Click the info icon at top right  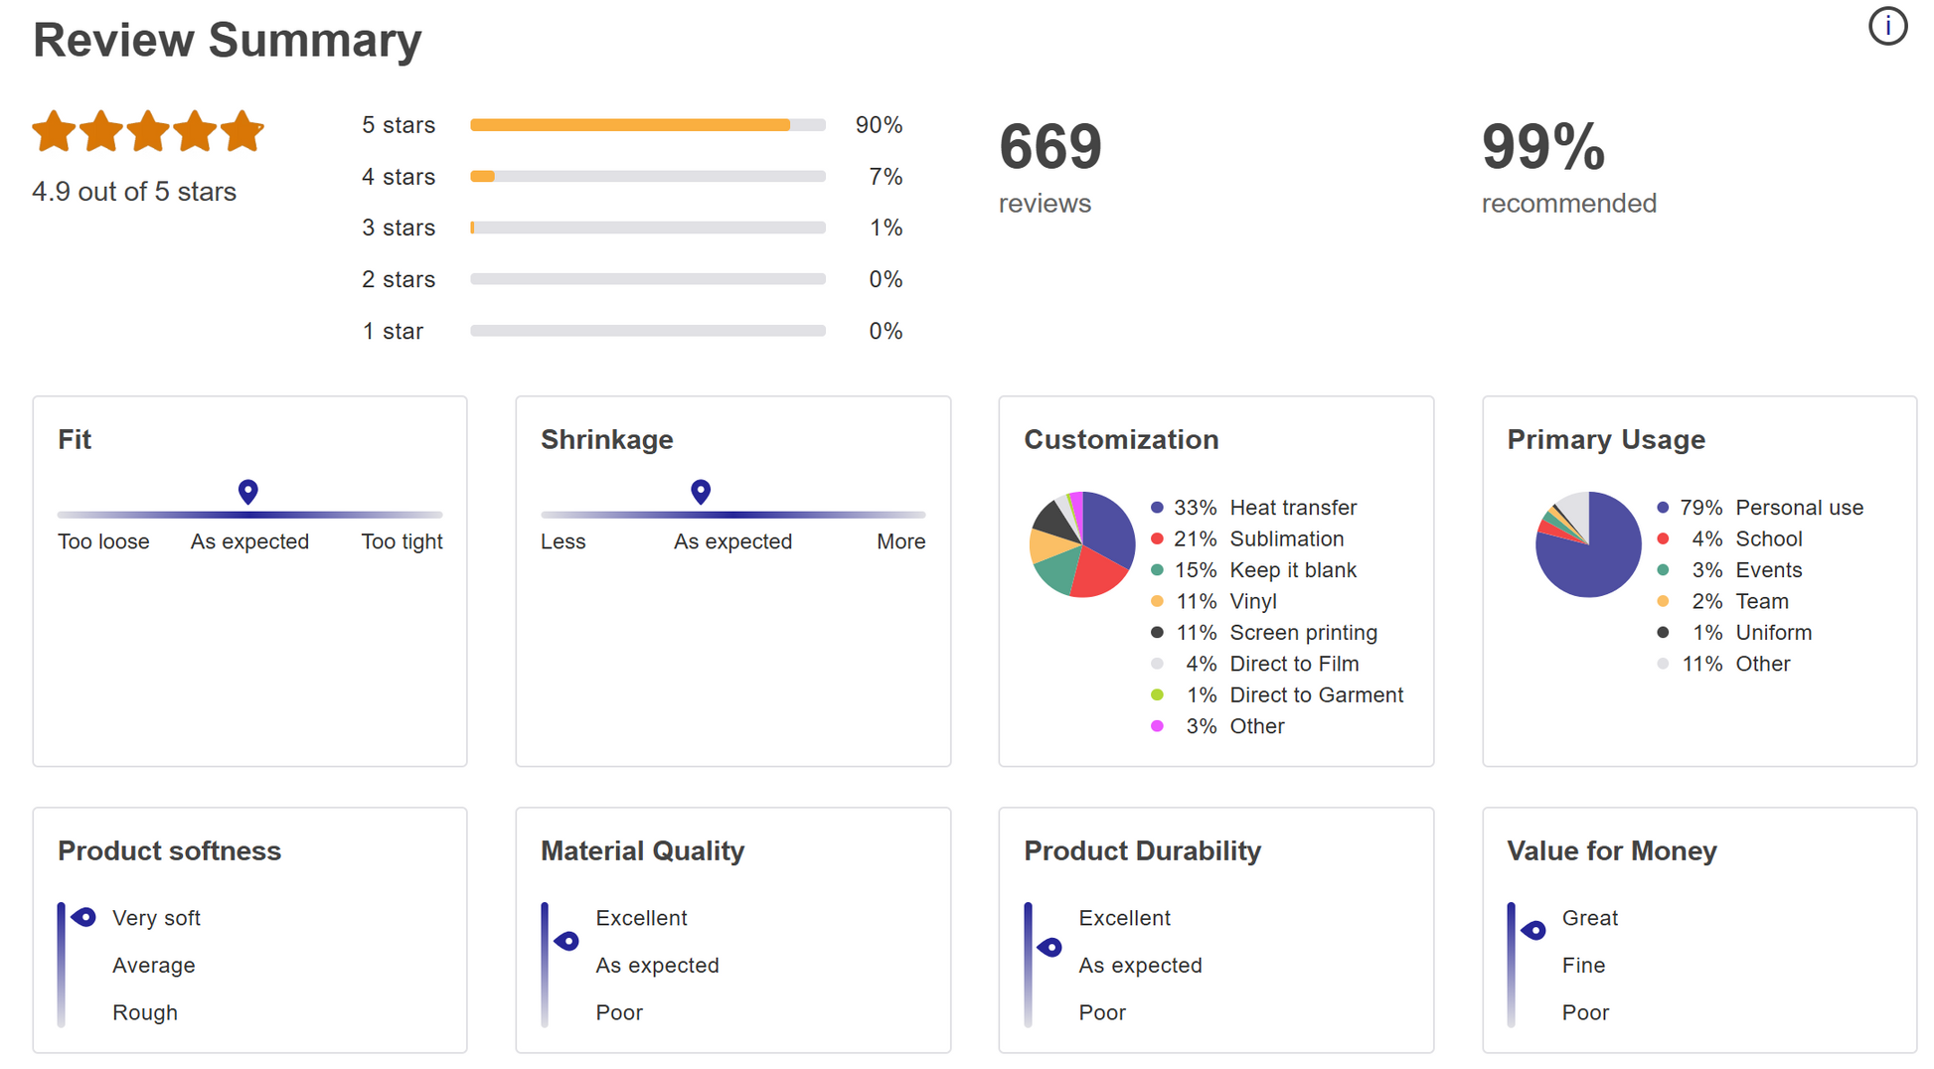coord(1886,27)
